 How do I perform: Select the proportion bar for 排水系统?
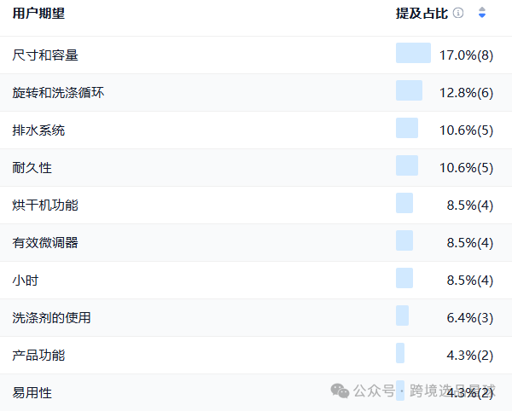407,128
